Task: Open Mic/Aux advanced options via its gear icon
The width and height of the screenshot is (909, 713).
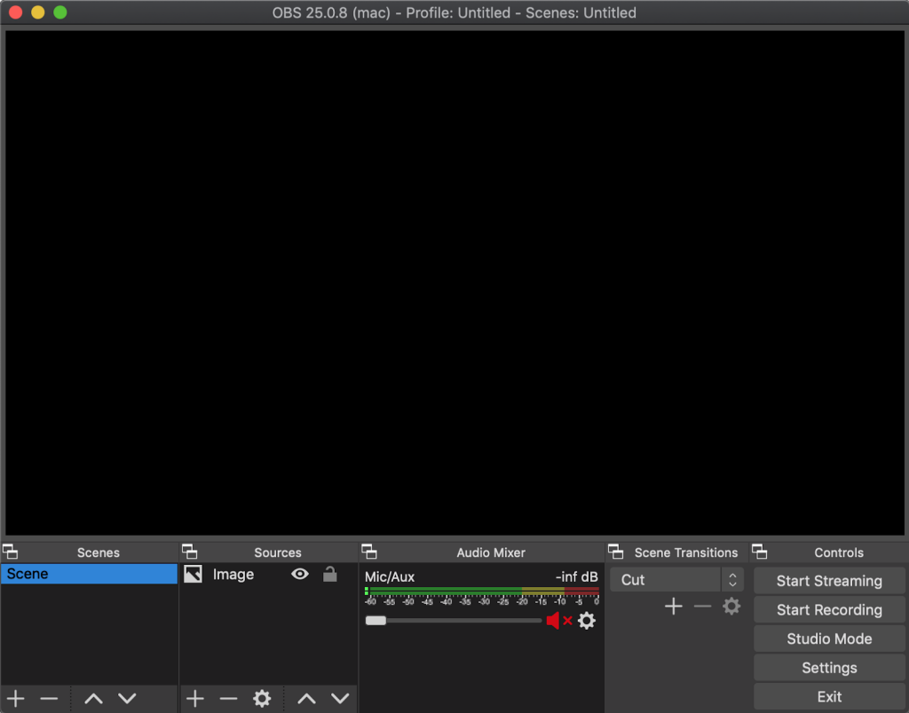Action: point(586,621)
